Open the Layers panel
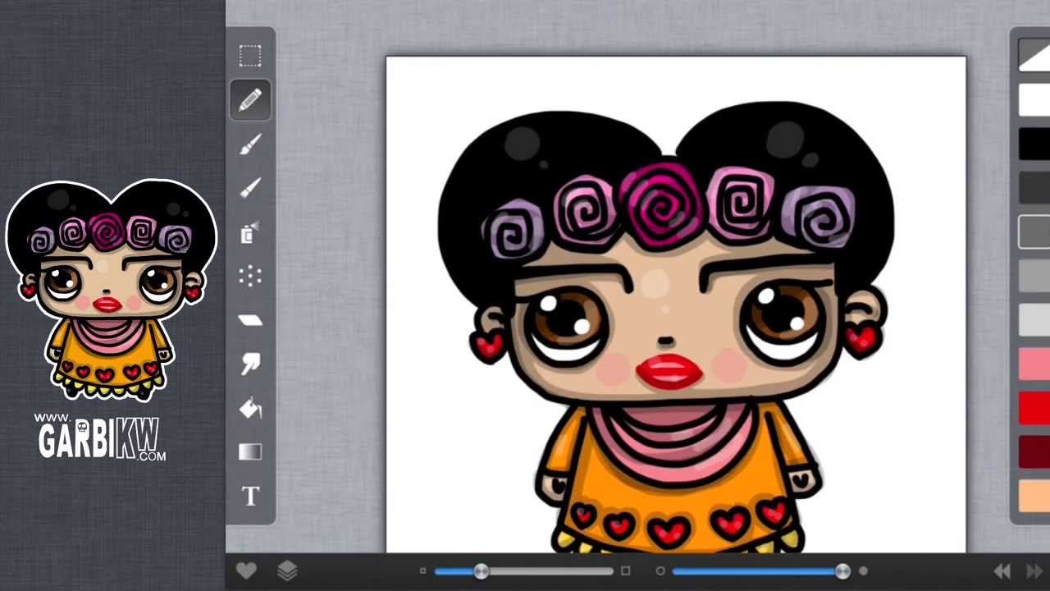This screenshot has height=591, width=1050. pyautogui.click(x=287, y=570)
